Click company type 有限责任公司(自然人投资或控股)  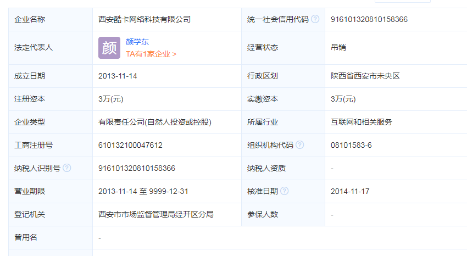(x=155, y=122)
